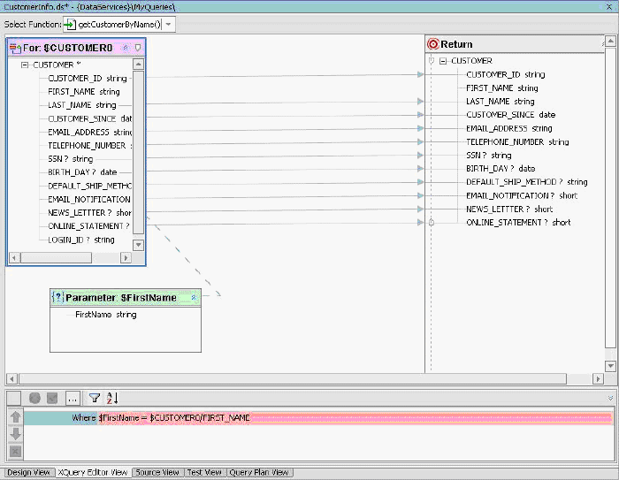619x480 pixels.
Task: Select TELEPHONE_NUMBER in the For block
Action: 89,145
